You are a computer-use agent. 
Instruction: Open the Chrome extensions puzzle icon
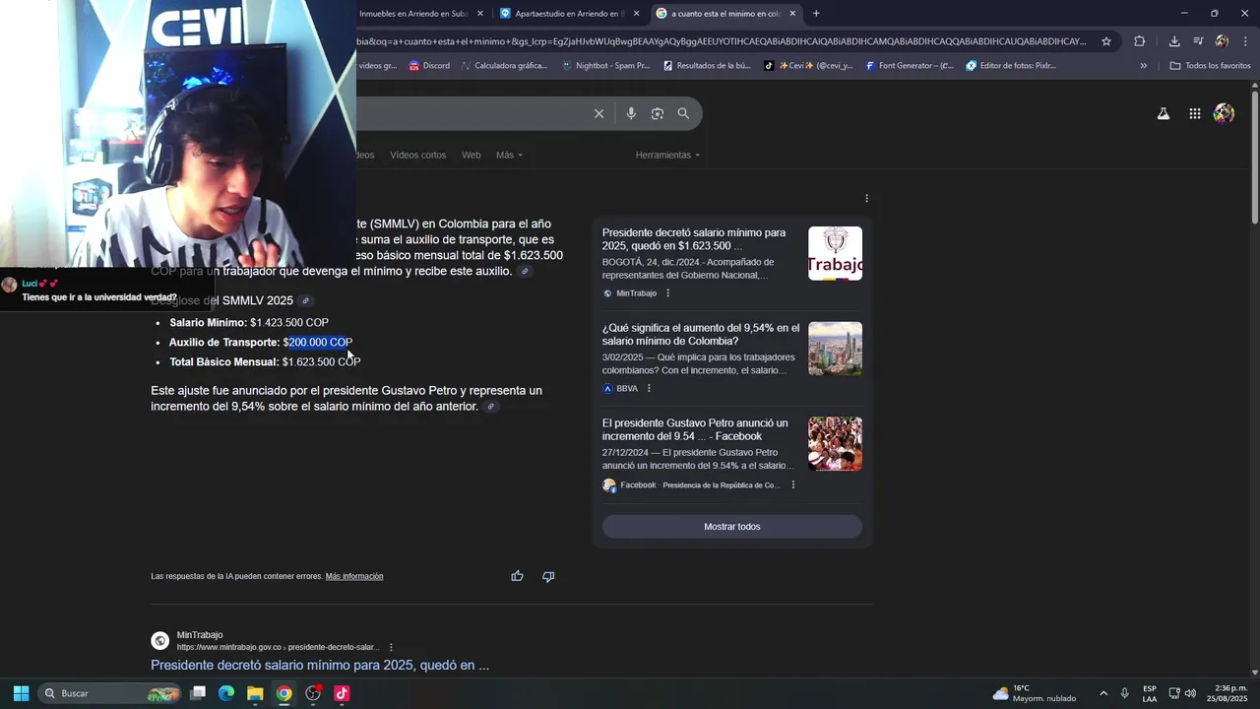click(x=1140, y=41)
